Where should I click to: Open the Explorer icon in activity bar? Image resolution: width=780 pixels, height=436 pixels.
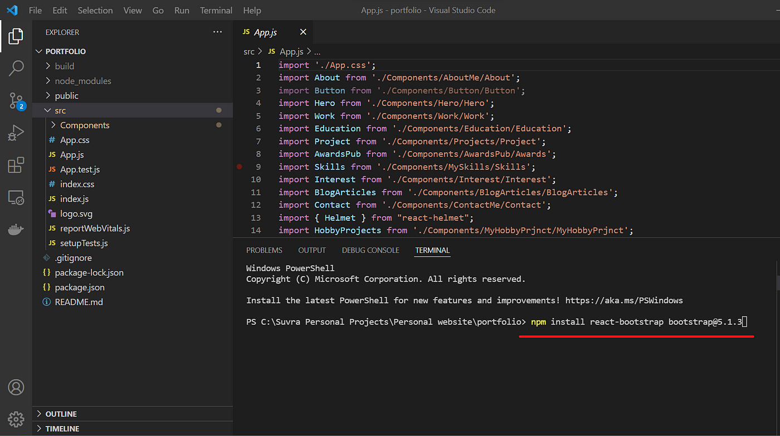pyautogui.click(x=16, y=36)
